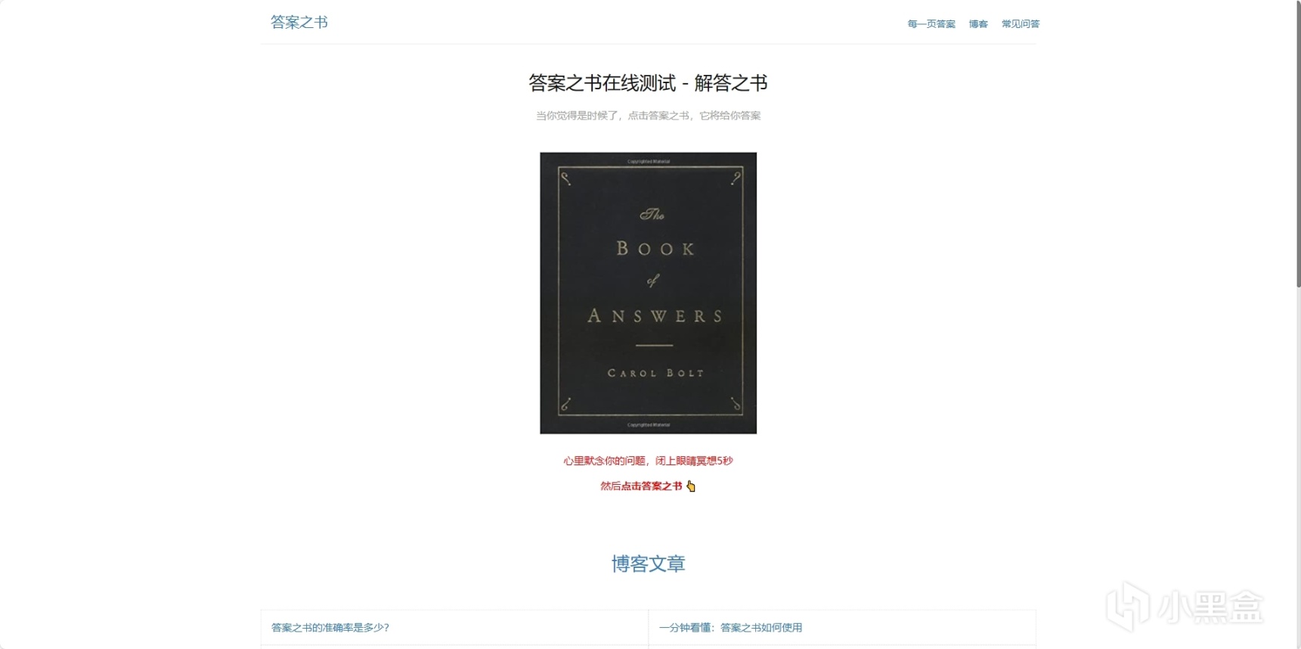The height and width of the screenshot is (649, 1301).
Task: Click the top-left corner ornament on cover
Action: tap(565, 179)
